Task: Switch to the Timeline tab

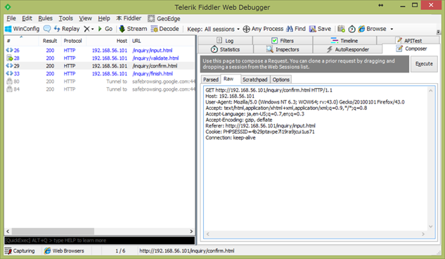Action: tap(344, 40)
